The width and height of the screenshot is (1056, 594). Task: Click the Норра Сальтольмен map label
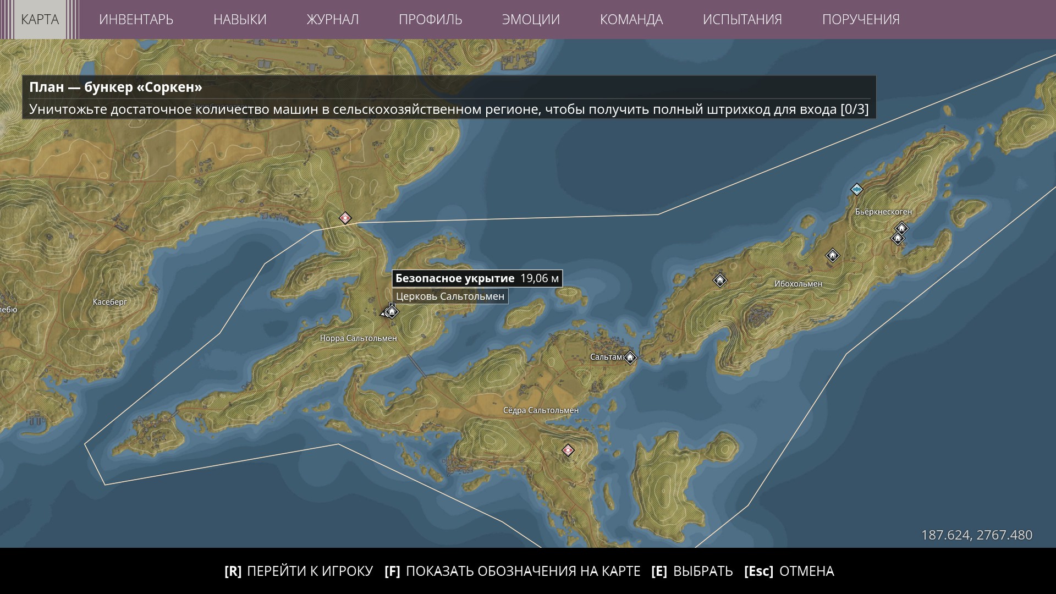[358, 338]
